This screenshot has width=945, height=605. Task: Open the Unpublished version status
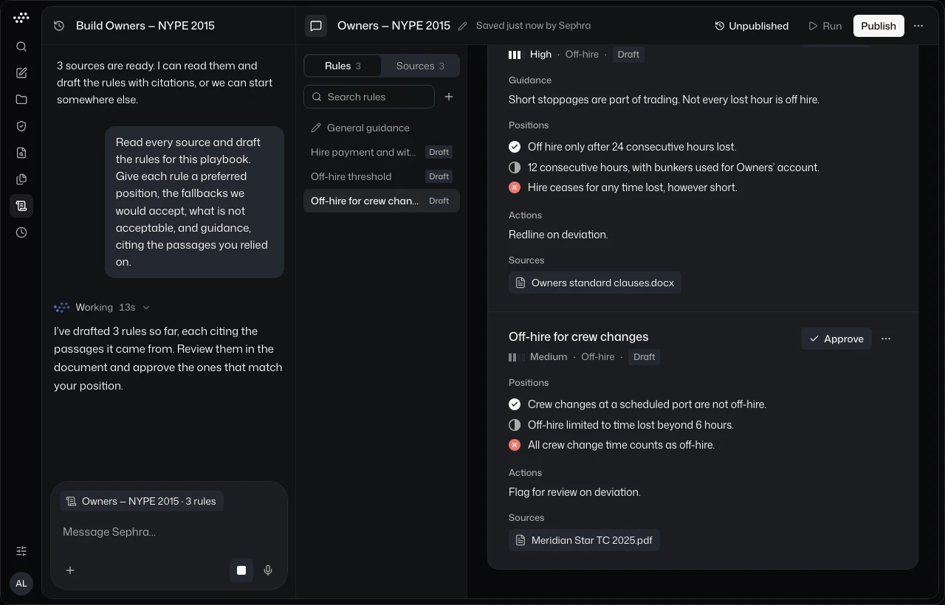[752, 26]
